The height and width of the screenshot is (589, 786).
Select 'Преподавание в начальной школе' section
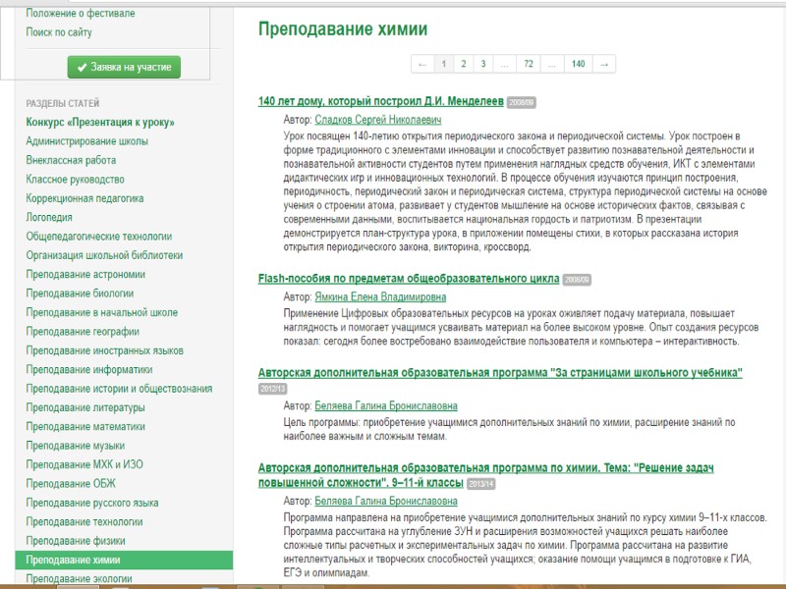click(102, 312)
